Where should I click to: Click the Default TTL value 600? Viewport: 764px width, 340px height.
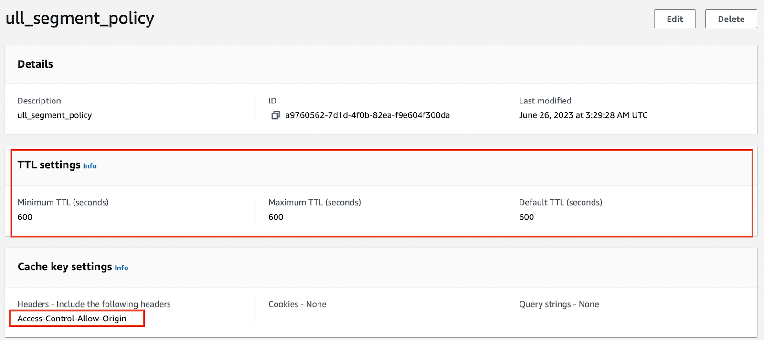coord(526,217)
